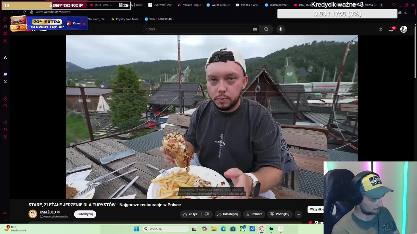Viewport: 417px width, 234px height.
Task: Open a new browser tab with the plus
Action: pos(381,5)
